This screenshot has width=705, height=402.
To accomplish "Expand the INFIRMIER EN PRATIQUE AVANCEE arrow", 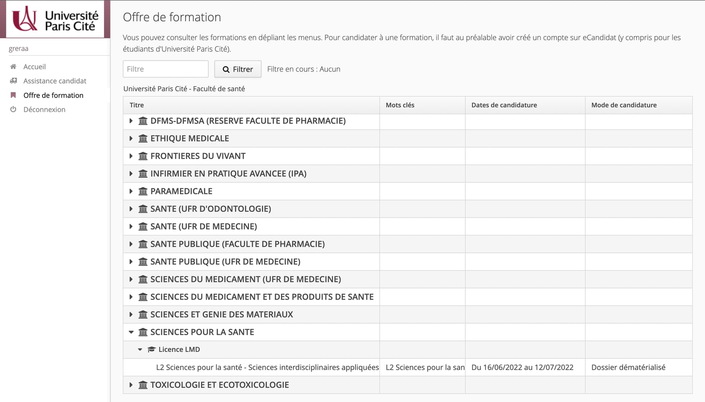I will 131,173.
